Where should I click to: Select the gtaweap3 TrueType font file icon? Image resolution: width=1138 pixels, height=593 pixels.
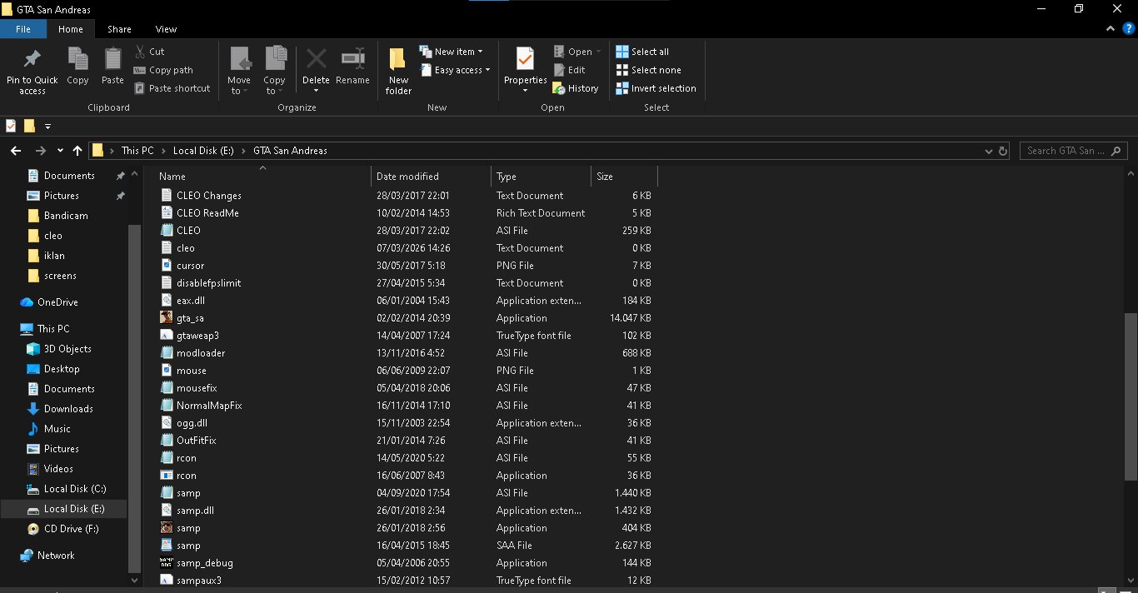point(167,336)
